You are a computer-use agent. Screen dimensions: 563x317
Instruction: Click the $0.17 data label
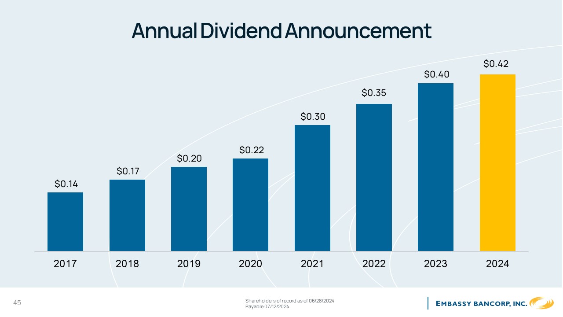point(128,171)
